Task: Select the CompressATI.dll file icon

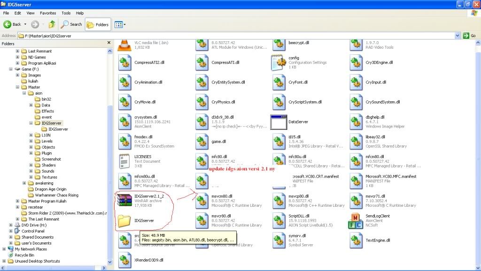Action: click(202, 62)
